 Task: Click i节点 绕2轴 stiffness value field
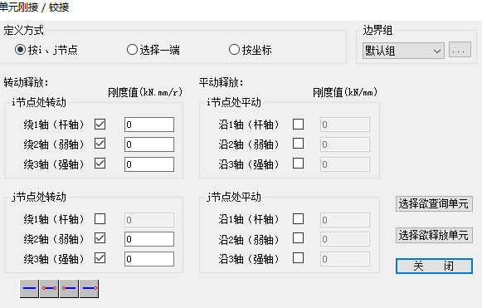pyautogui.click(x=149, y=144)
